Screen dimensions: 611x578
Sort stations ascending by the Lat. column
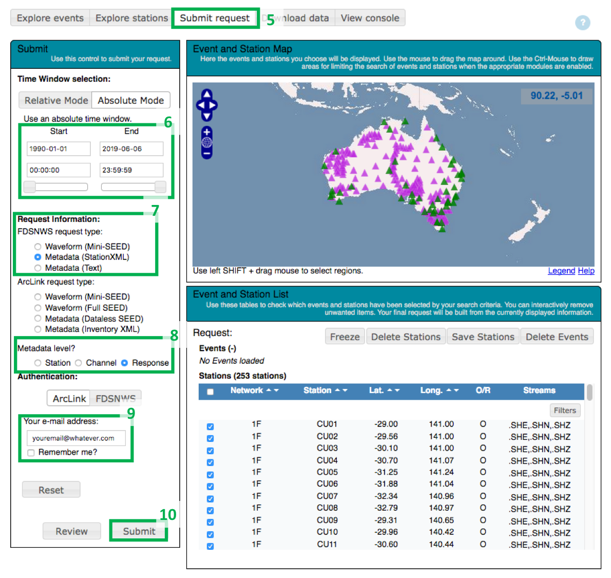tap(389, 390)
